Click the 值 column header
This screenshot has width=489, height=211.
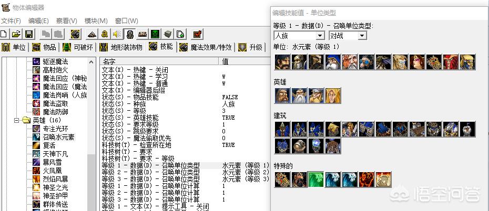(245, 61)
